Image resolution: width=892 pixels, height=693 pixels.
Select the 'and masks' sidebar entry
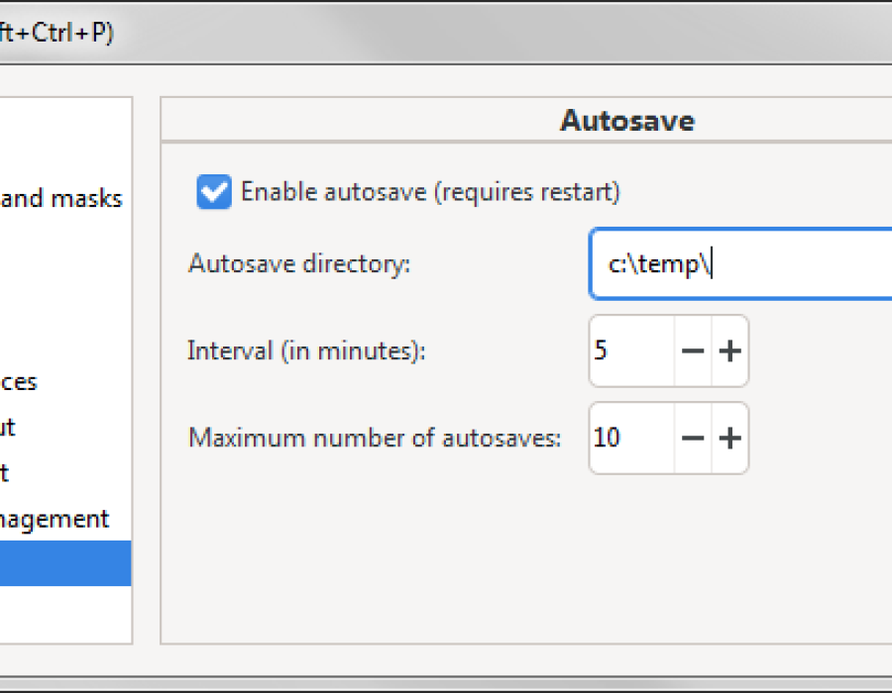pos(65,199)
